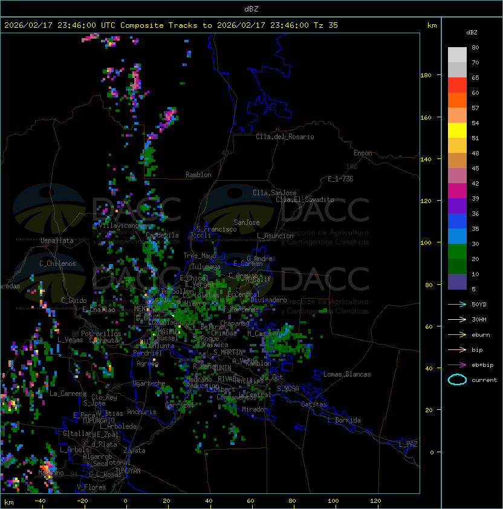
Task: Click the 30HM legend label
Action: (479, 319)
